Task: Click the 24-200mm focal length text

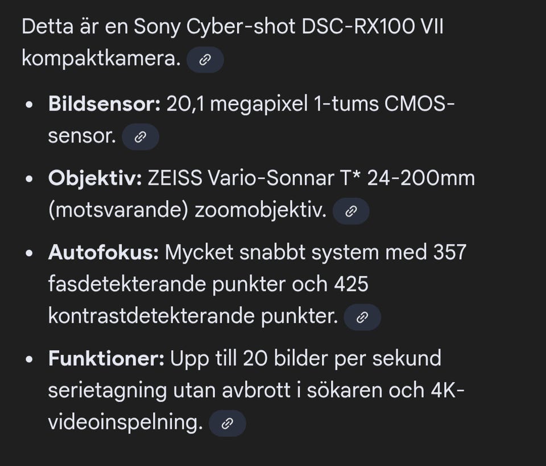Action: tap(421, 178)
